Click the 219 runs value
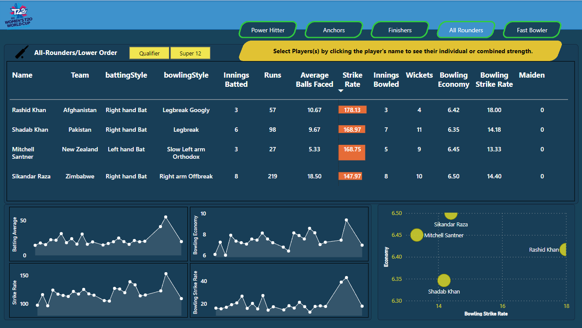 click(273, 176)
